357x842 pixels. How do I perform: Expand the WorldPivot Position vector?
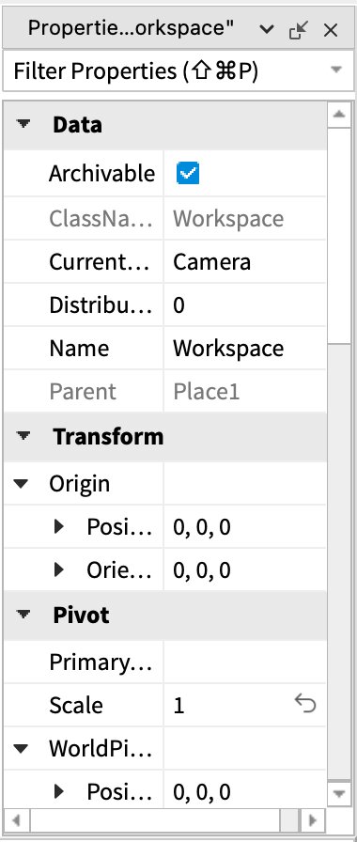tap(59, 791)
